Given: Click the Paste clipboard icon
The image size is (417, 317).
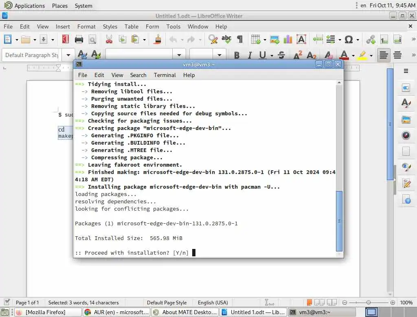Looking at the screenshot, I should click(x=135, y=40).
